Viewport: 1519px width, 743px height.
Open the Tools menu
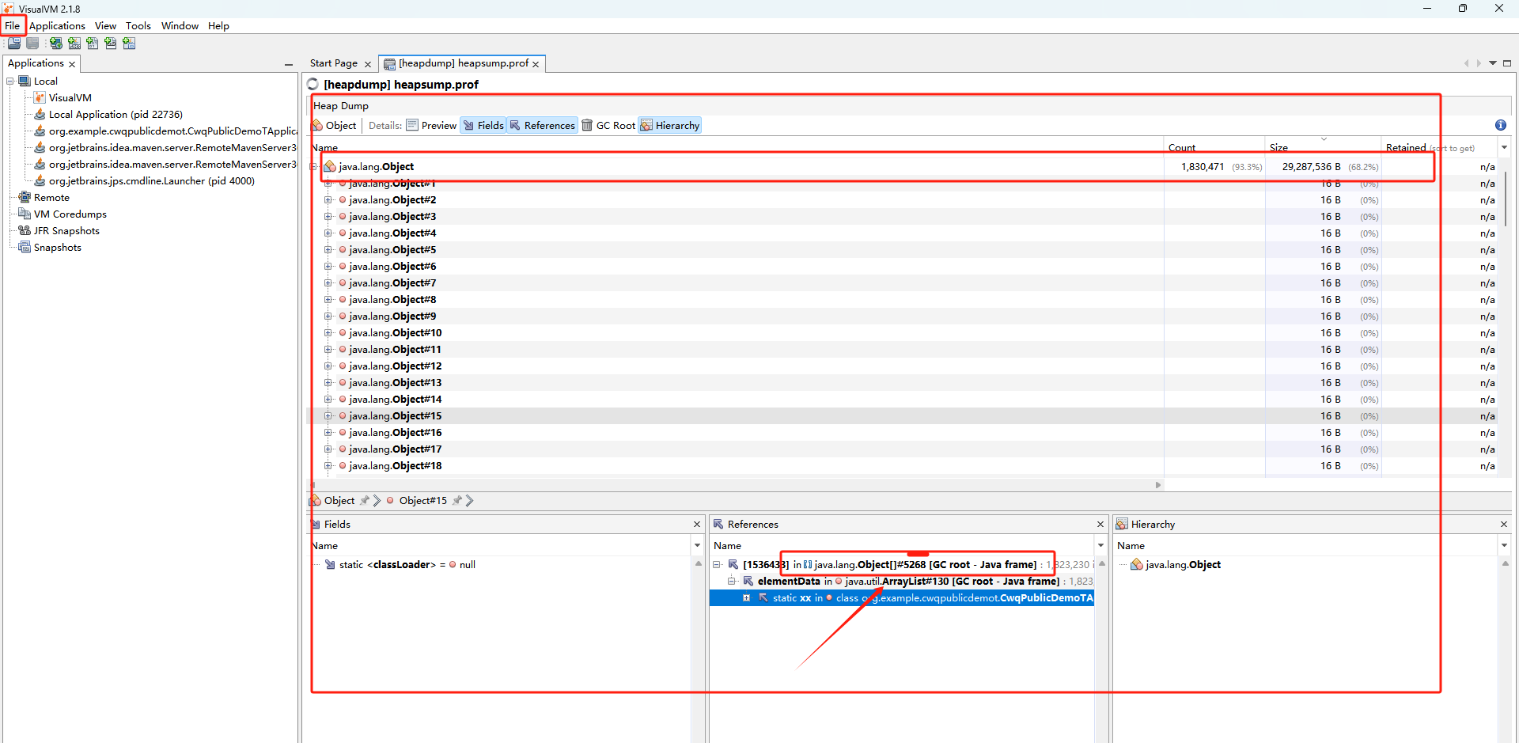pos(138,26)
